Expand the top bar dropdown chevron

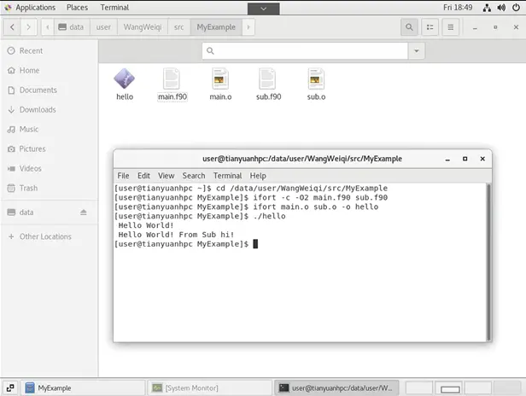263,9
